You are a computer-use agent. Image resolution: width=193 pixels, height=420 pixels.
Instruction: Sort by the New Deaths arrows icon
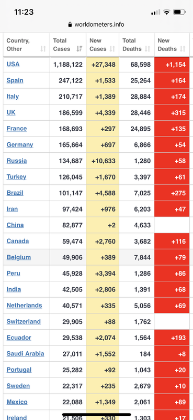coord(183,49)
